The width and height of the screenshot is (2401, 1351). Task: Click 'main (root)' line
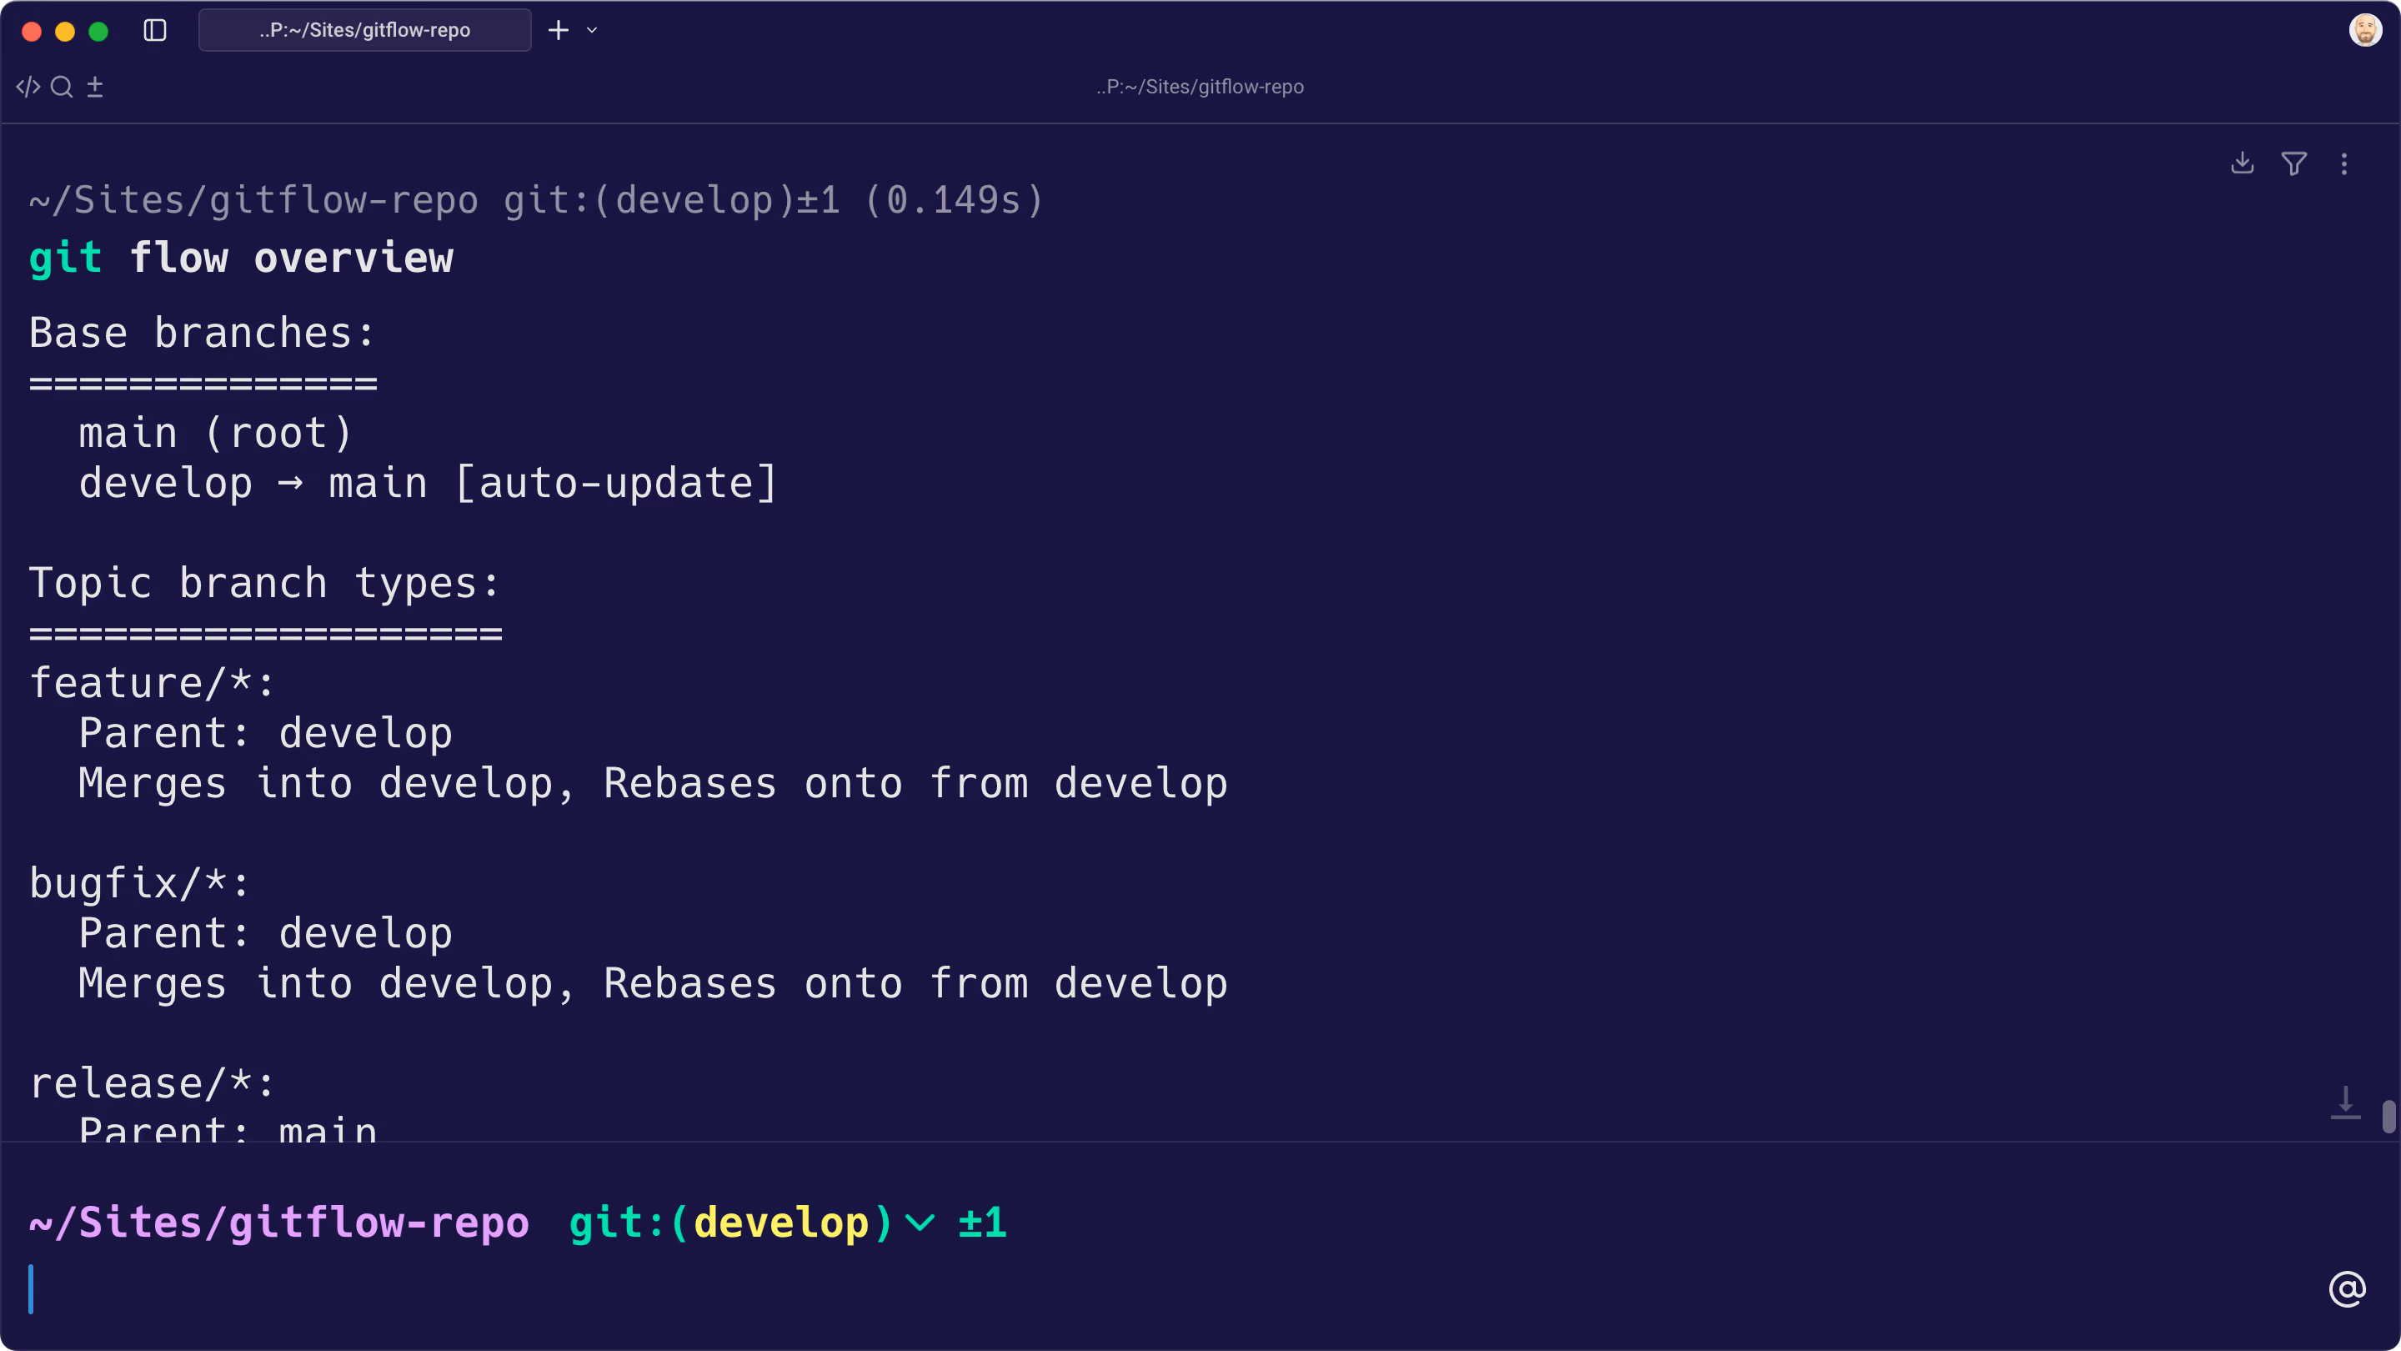[215, 434]
